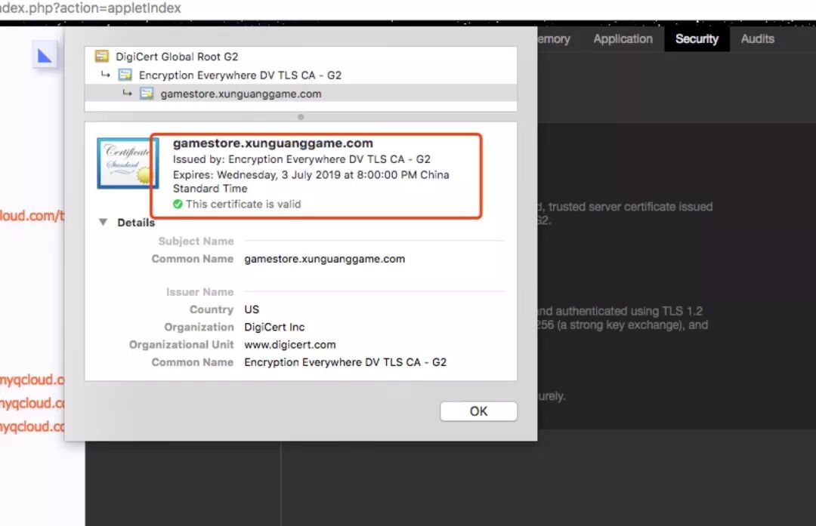This screenshot has height=526, width=816.
Task: Click the subject Common Name value gamestore.xunguanggame.com
Action: pos(324,259)
